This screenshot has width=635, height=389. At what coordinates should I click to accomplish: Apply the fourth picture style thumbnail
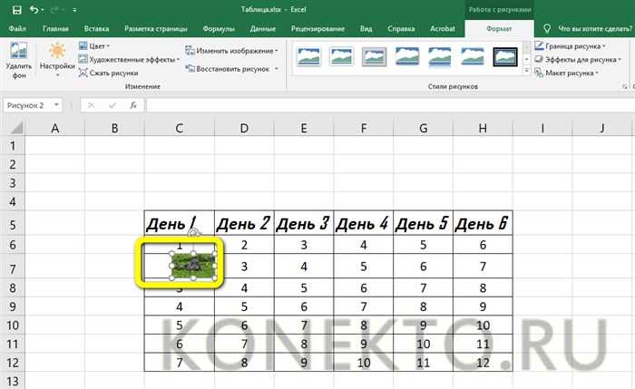click(x=406, y=56)
